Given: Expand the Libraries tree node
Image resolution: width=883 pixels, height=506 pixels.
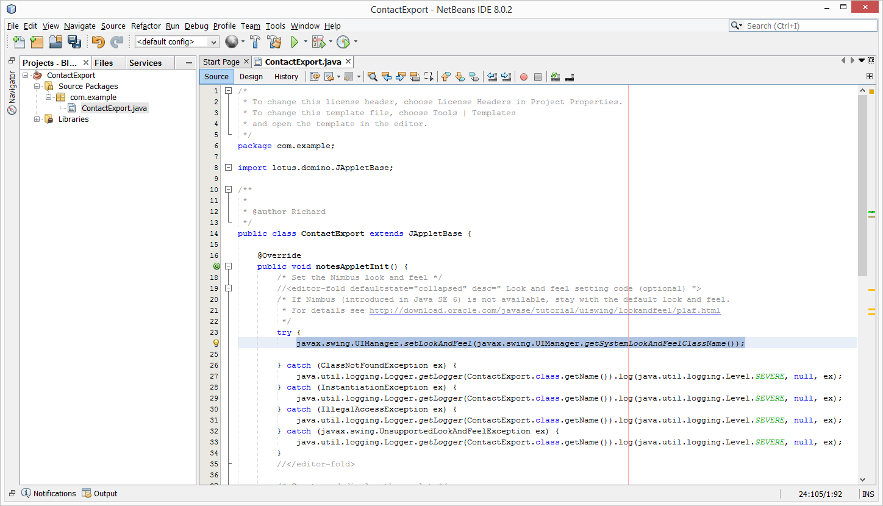Looking at the screenshot, I should 37,119.
